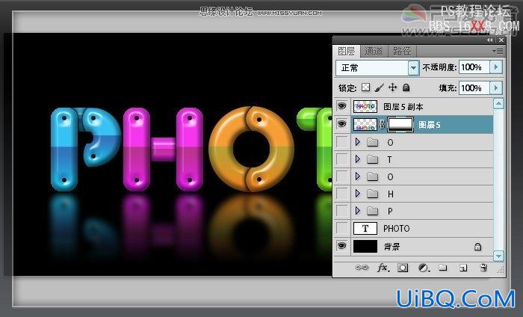Screen dimensions: 523x317
Task: Collapse the panel with the double-arrow icon
Action: coord(489,40)
